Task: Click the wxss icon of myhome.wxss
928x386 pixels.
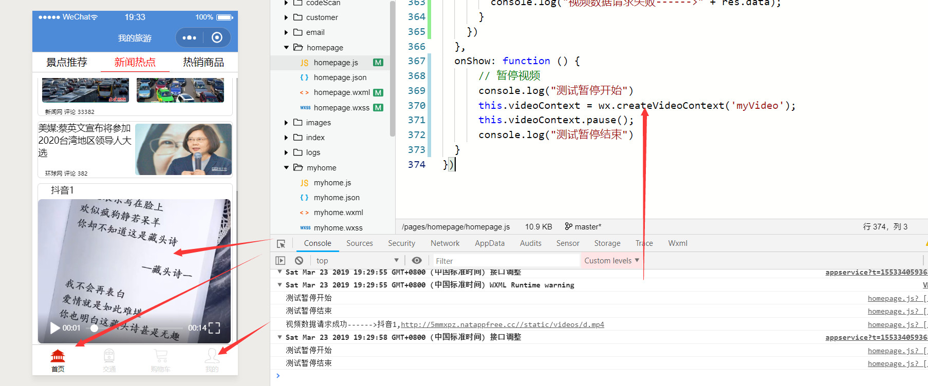Action: (305, 228)
